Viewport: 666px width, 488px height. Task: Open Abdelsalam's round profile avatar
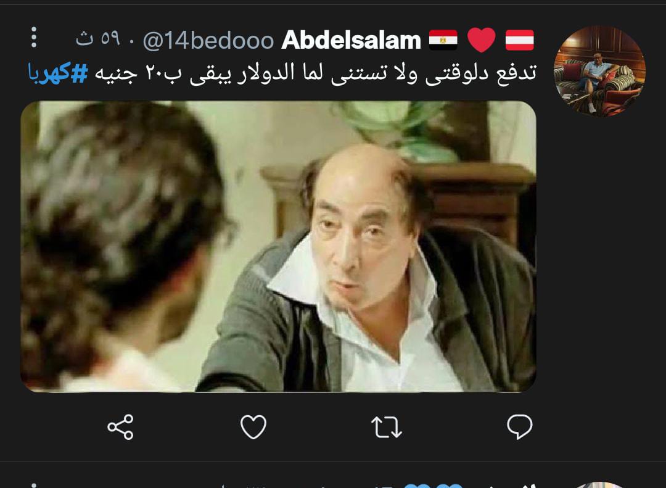(x=599, y=71)
